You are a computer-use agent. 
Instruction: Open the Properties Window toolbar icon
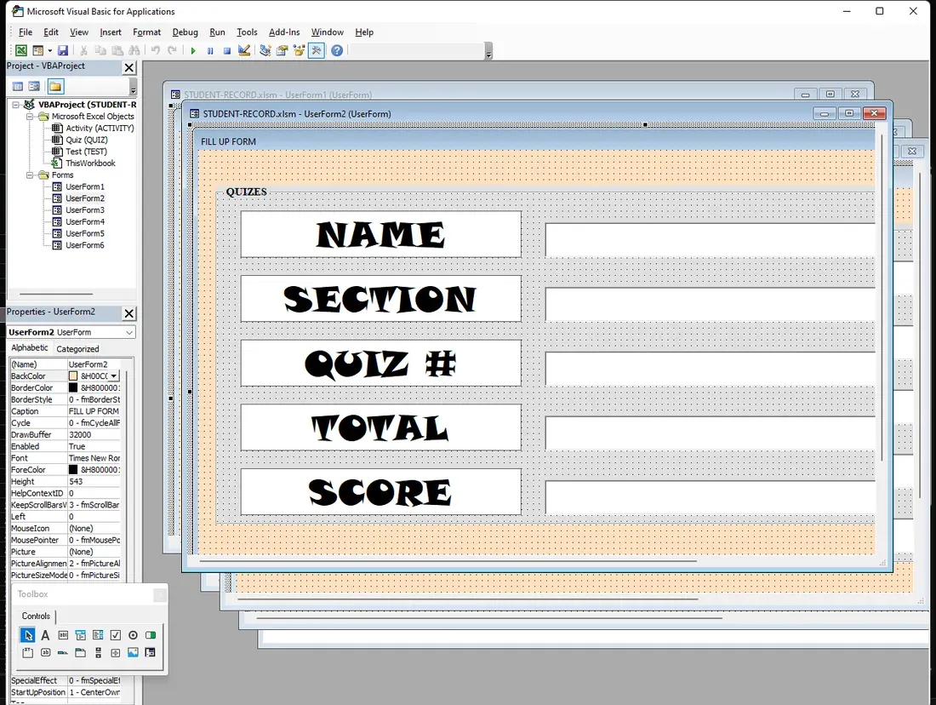click(282, 51)
